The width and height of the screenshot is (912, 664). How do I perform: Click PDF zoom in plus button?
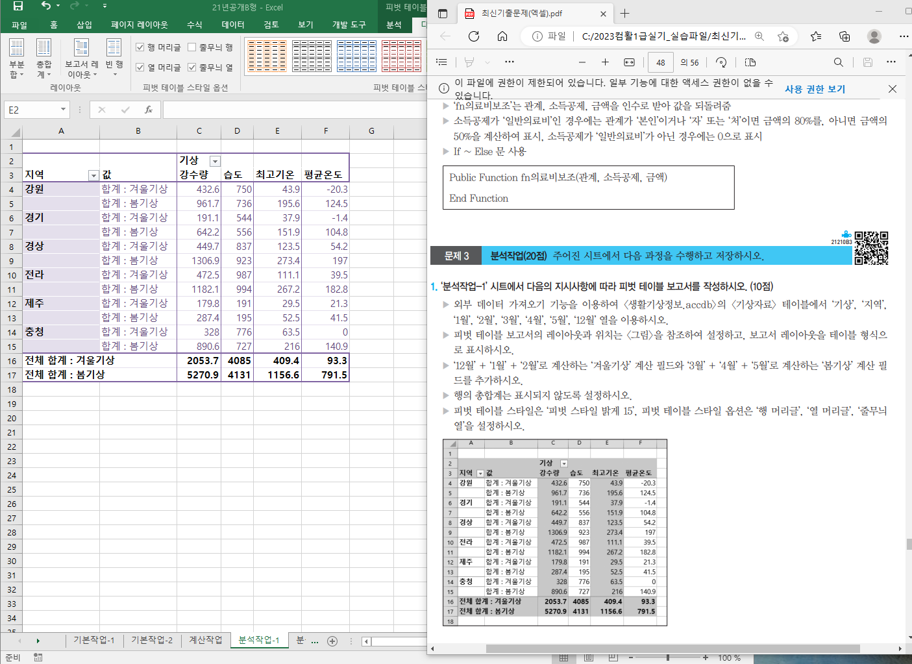605,62
